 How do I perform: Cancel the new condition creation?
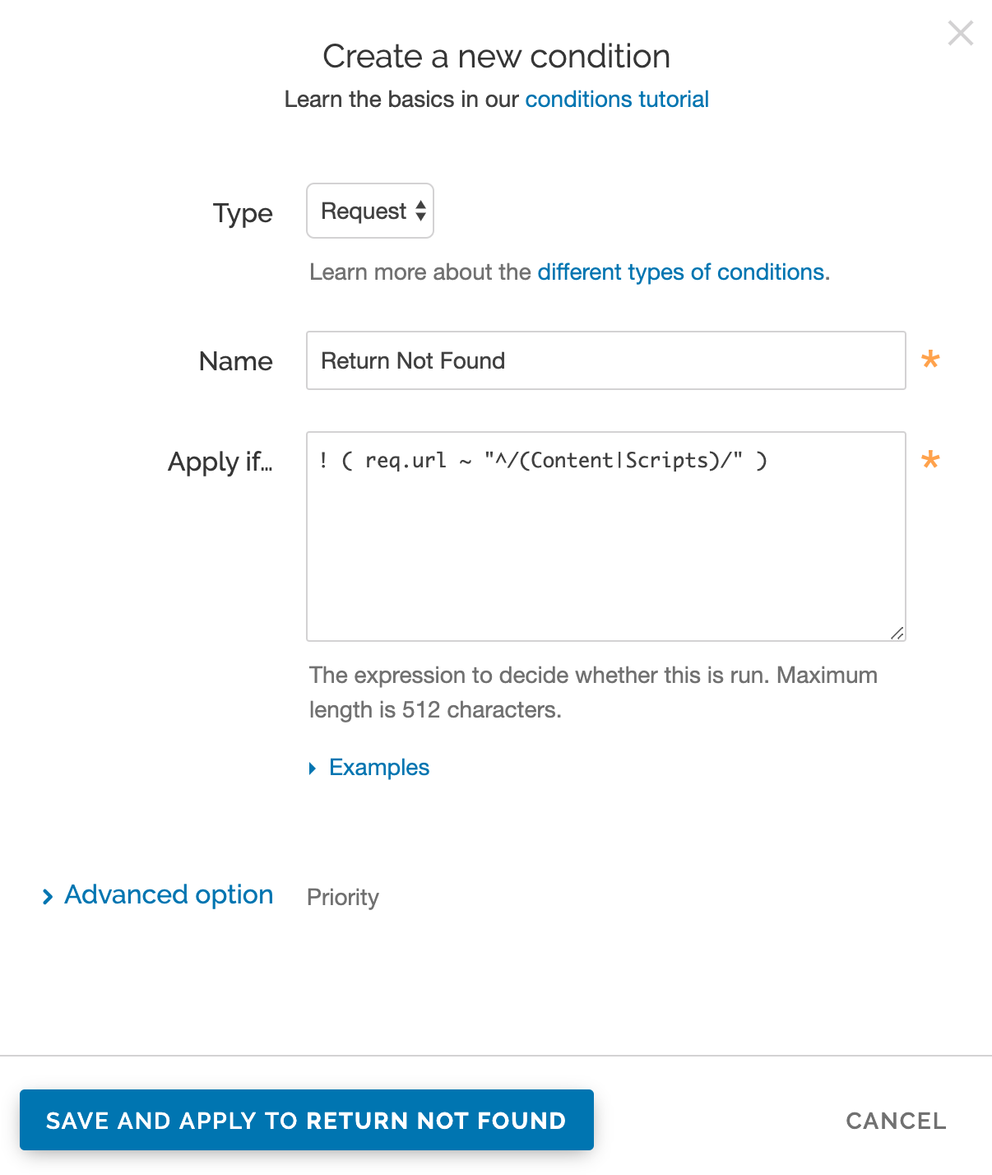[x=895, y=1120]
